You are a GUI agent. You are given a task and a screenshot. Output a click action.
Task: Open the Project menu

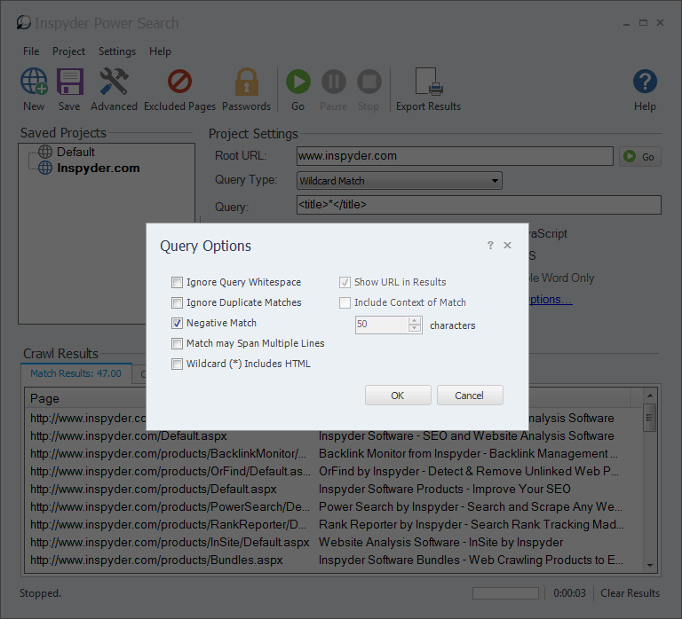pyautogui.click(x=68, y=51)
